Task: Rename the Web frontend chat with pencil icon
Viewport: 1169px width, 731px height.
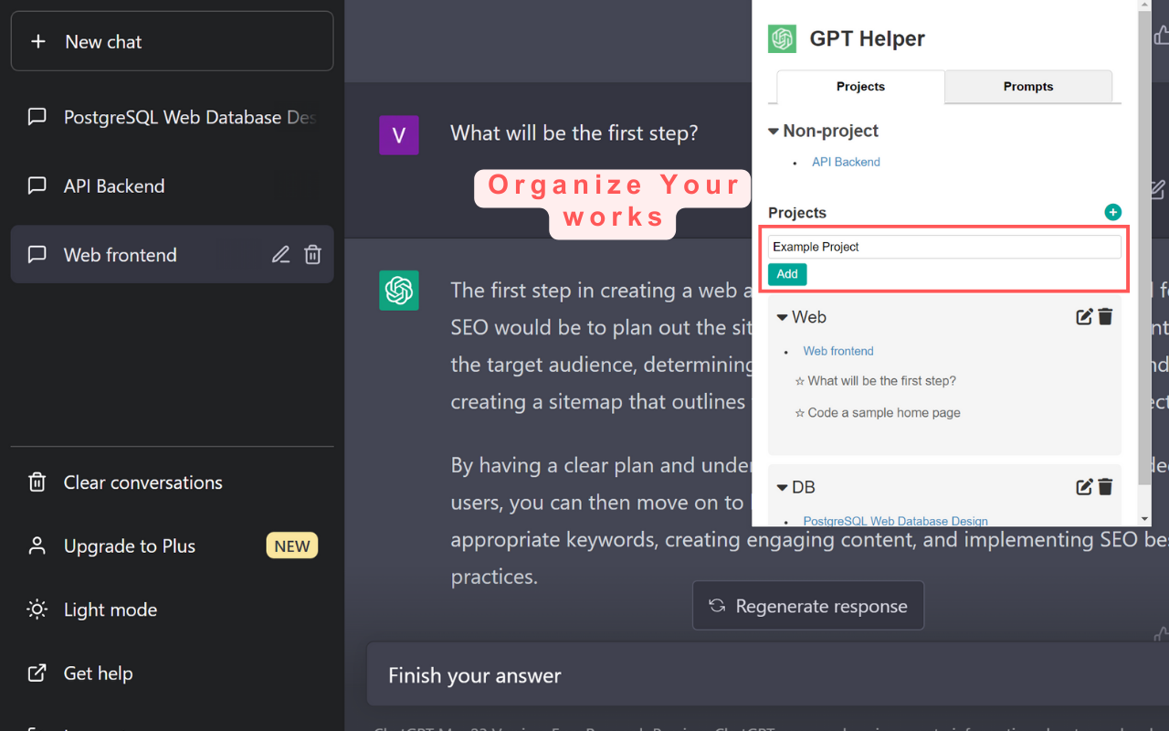Action: click(x=280, y=255)
